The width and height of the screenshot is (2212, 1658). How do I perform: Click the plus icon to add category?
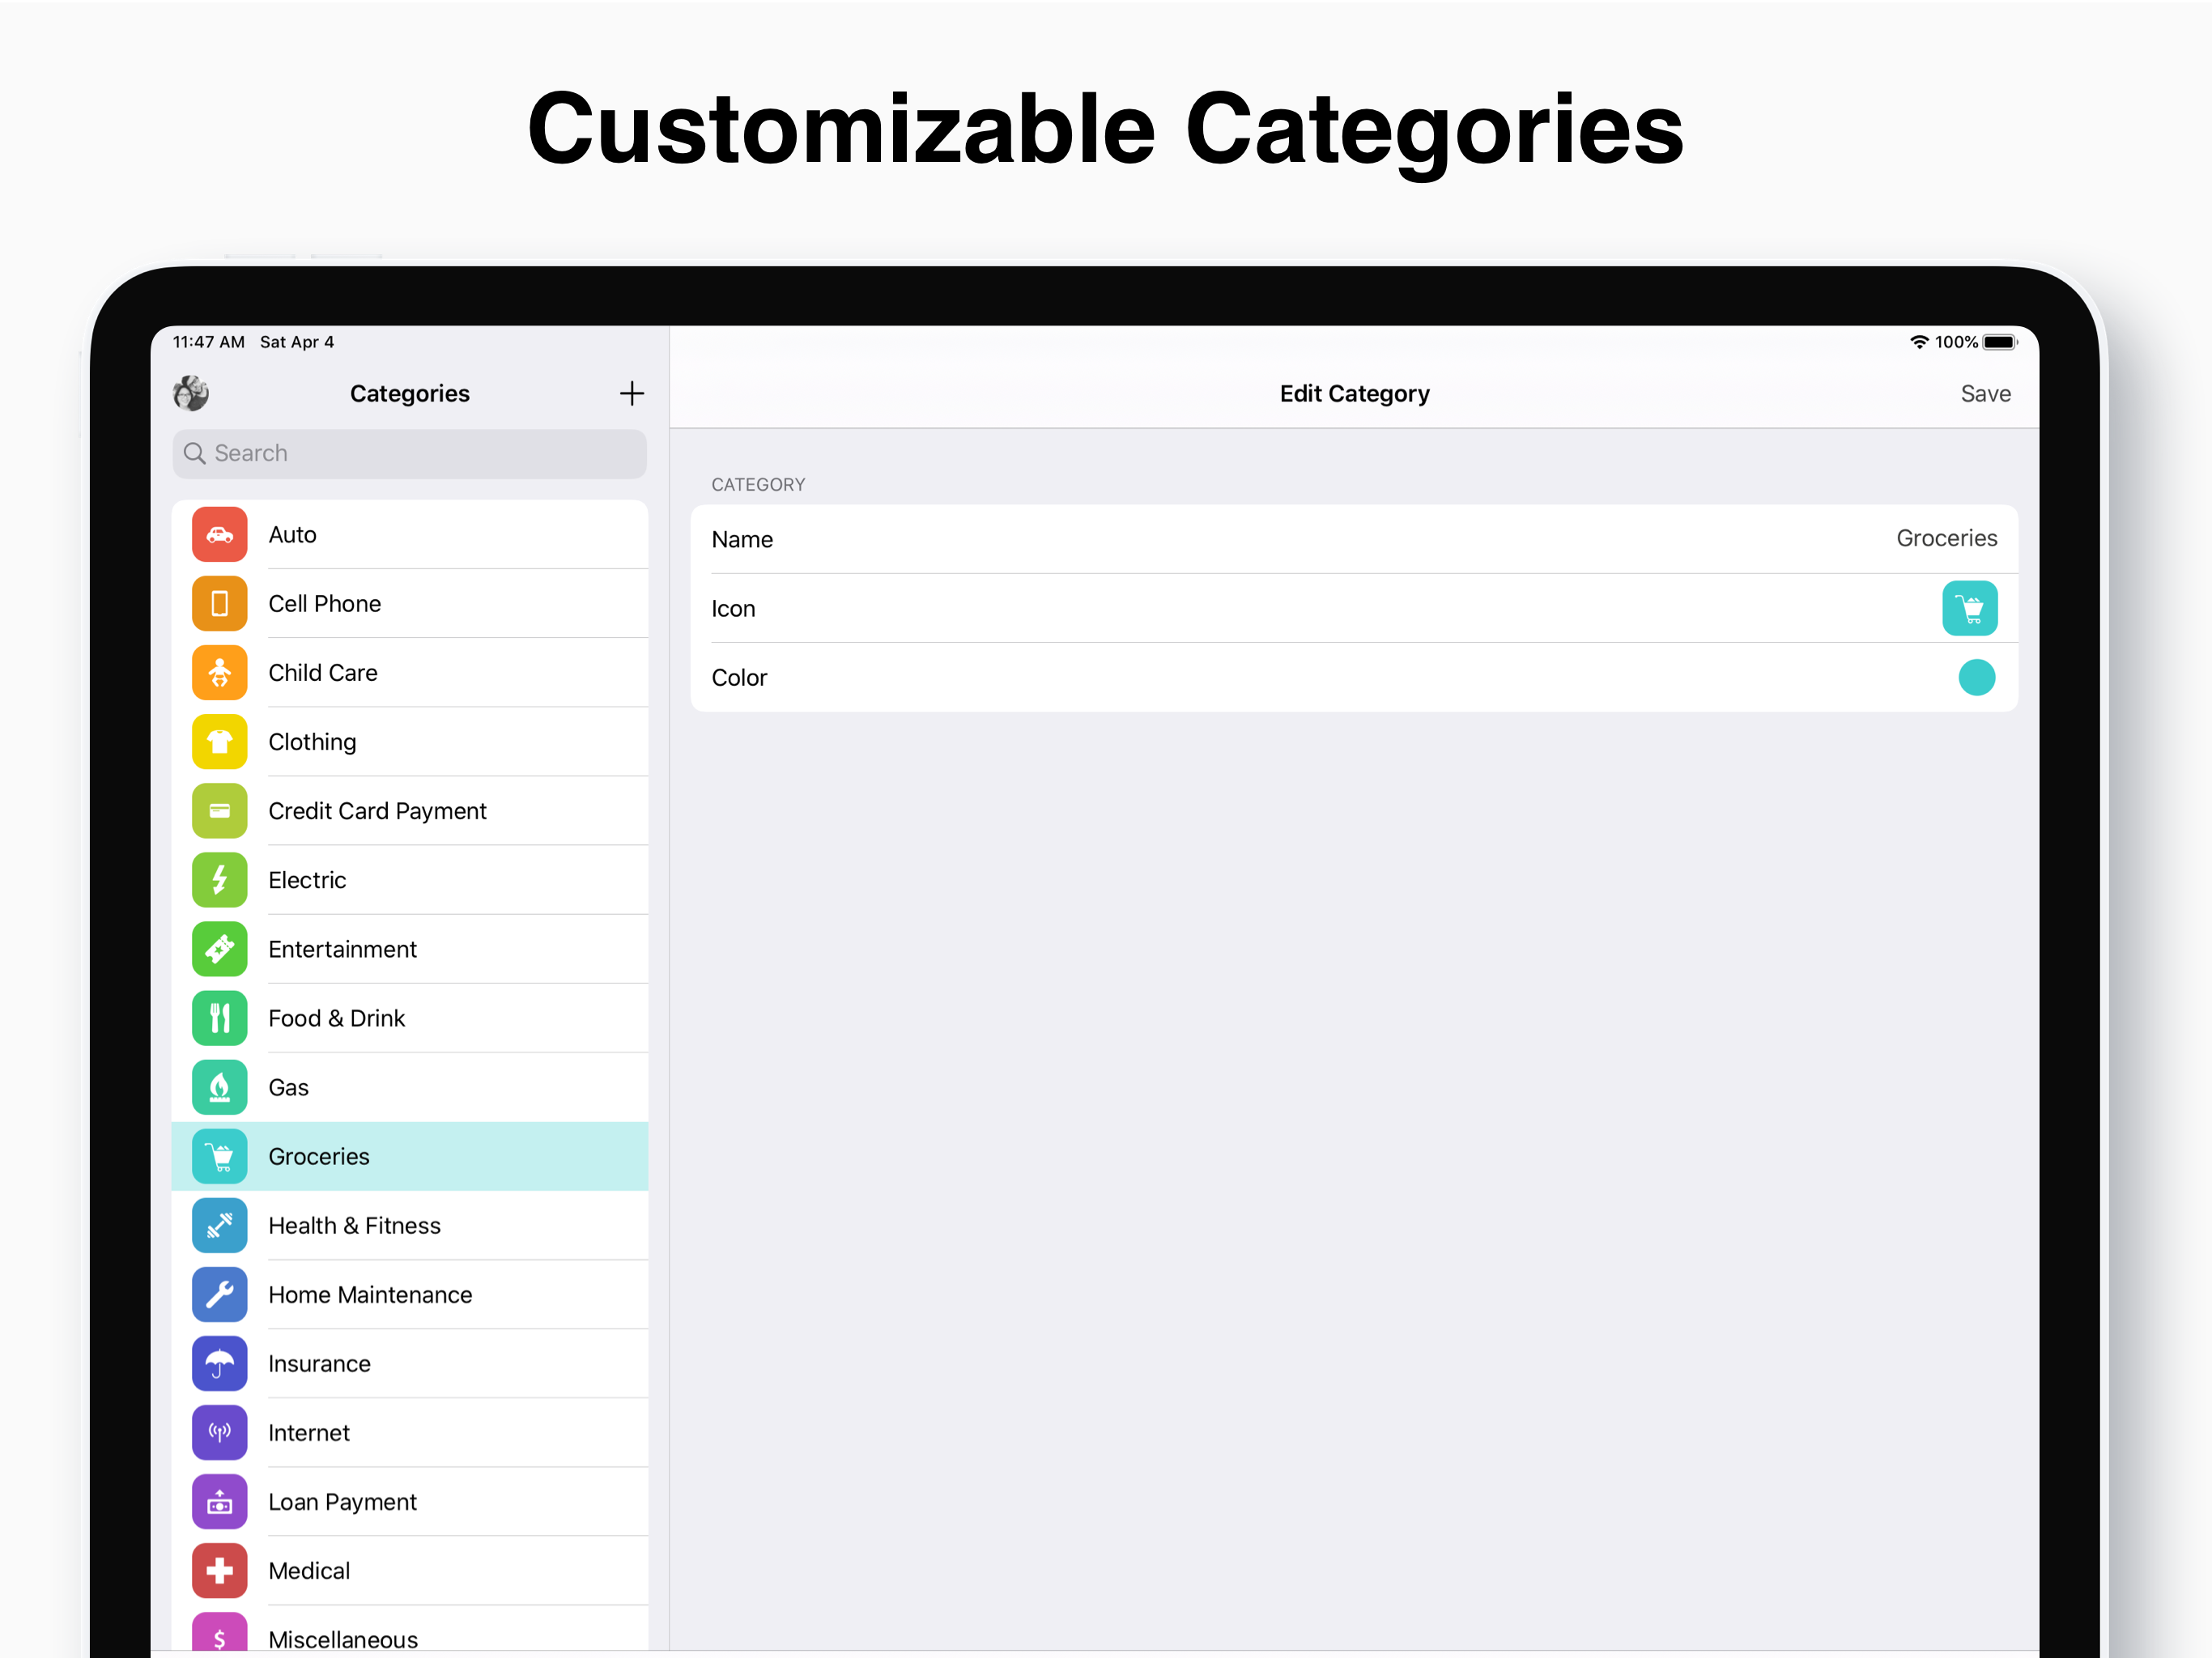click(631, 393)
